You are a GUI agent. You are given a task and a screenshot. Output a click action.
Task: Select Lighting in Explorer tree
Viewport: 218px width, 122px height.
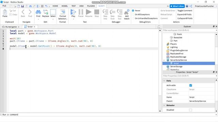(x=174, y=47)
